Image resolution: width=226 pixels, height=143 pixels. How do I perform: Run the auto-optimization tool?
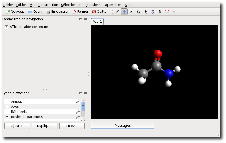click(160, 12)
